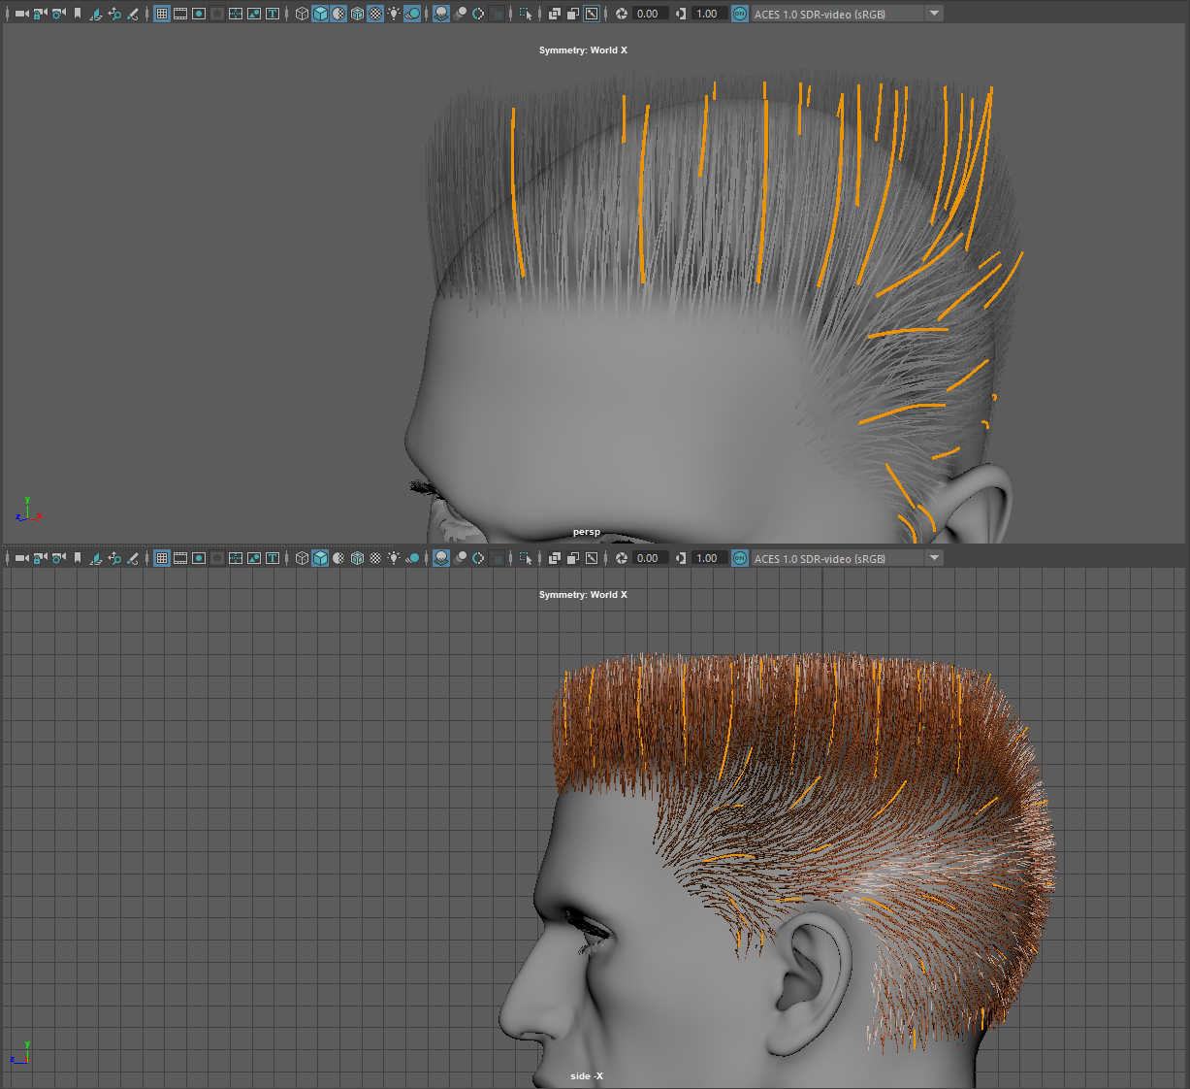Open ACES 1.0 SDR-video dropdown in persp panel
This screenshot has width=1190, height=1089.
pyautogui.click(x=847, y=14)
